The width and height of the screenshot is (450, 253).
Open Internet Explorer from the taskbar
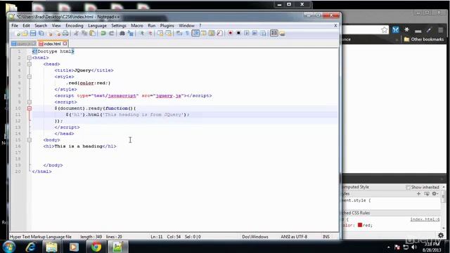[30, 247]
